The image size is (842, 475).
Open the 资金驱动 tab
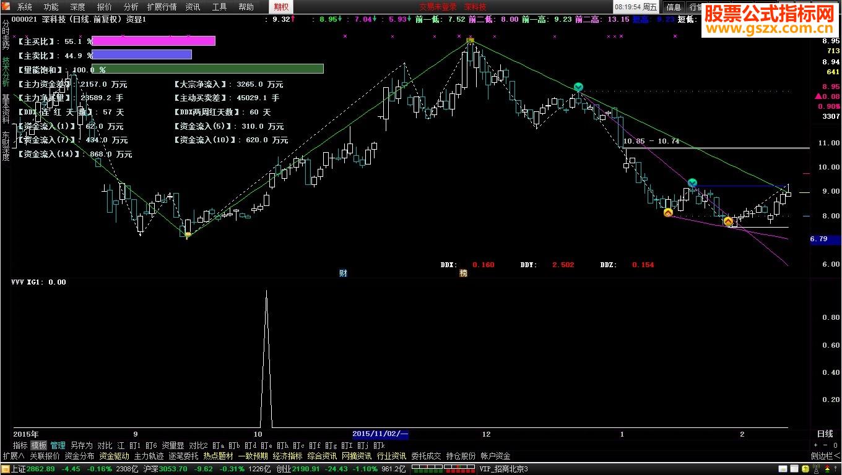(114, 456)
